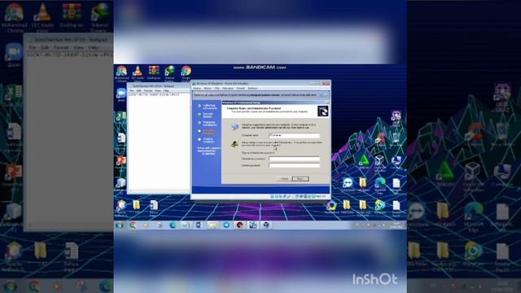Open the VirtualBox Machine menu
521x293 pixels.
coord(208,89)
